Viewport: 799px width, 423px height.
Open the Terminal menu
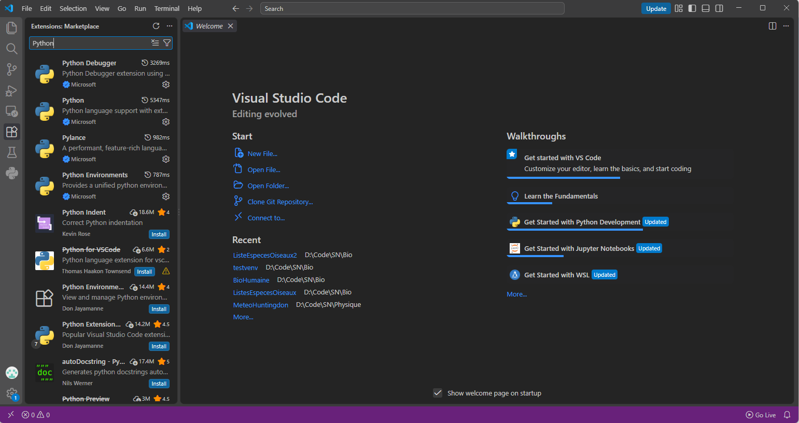(x=167, y=8)
